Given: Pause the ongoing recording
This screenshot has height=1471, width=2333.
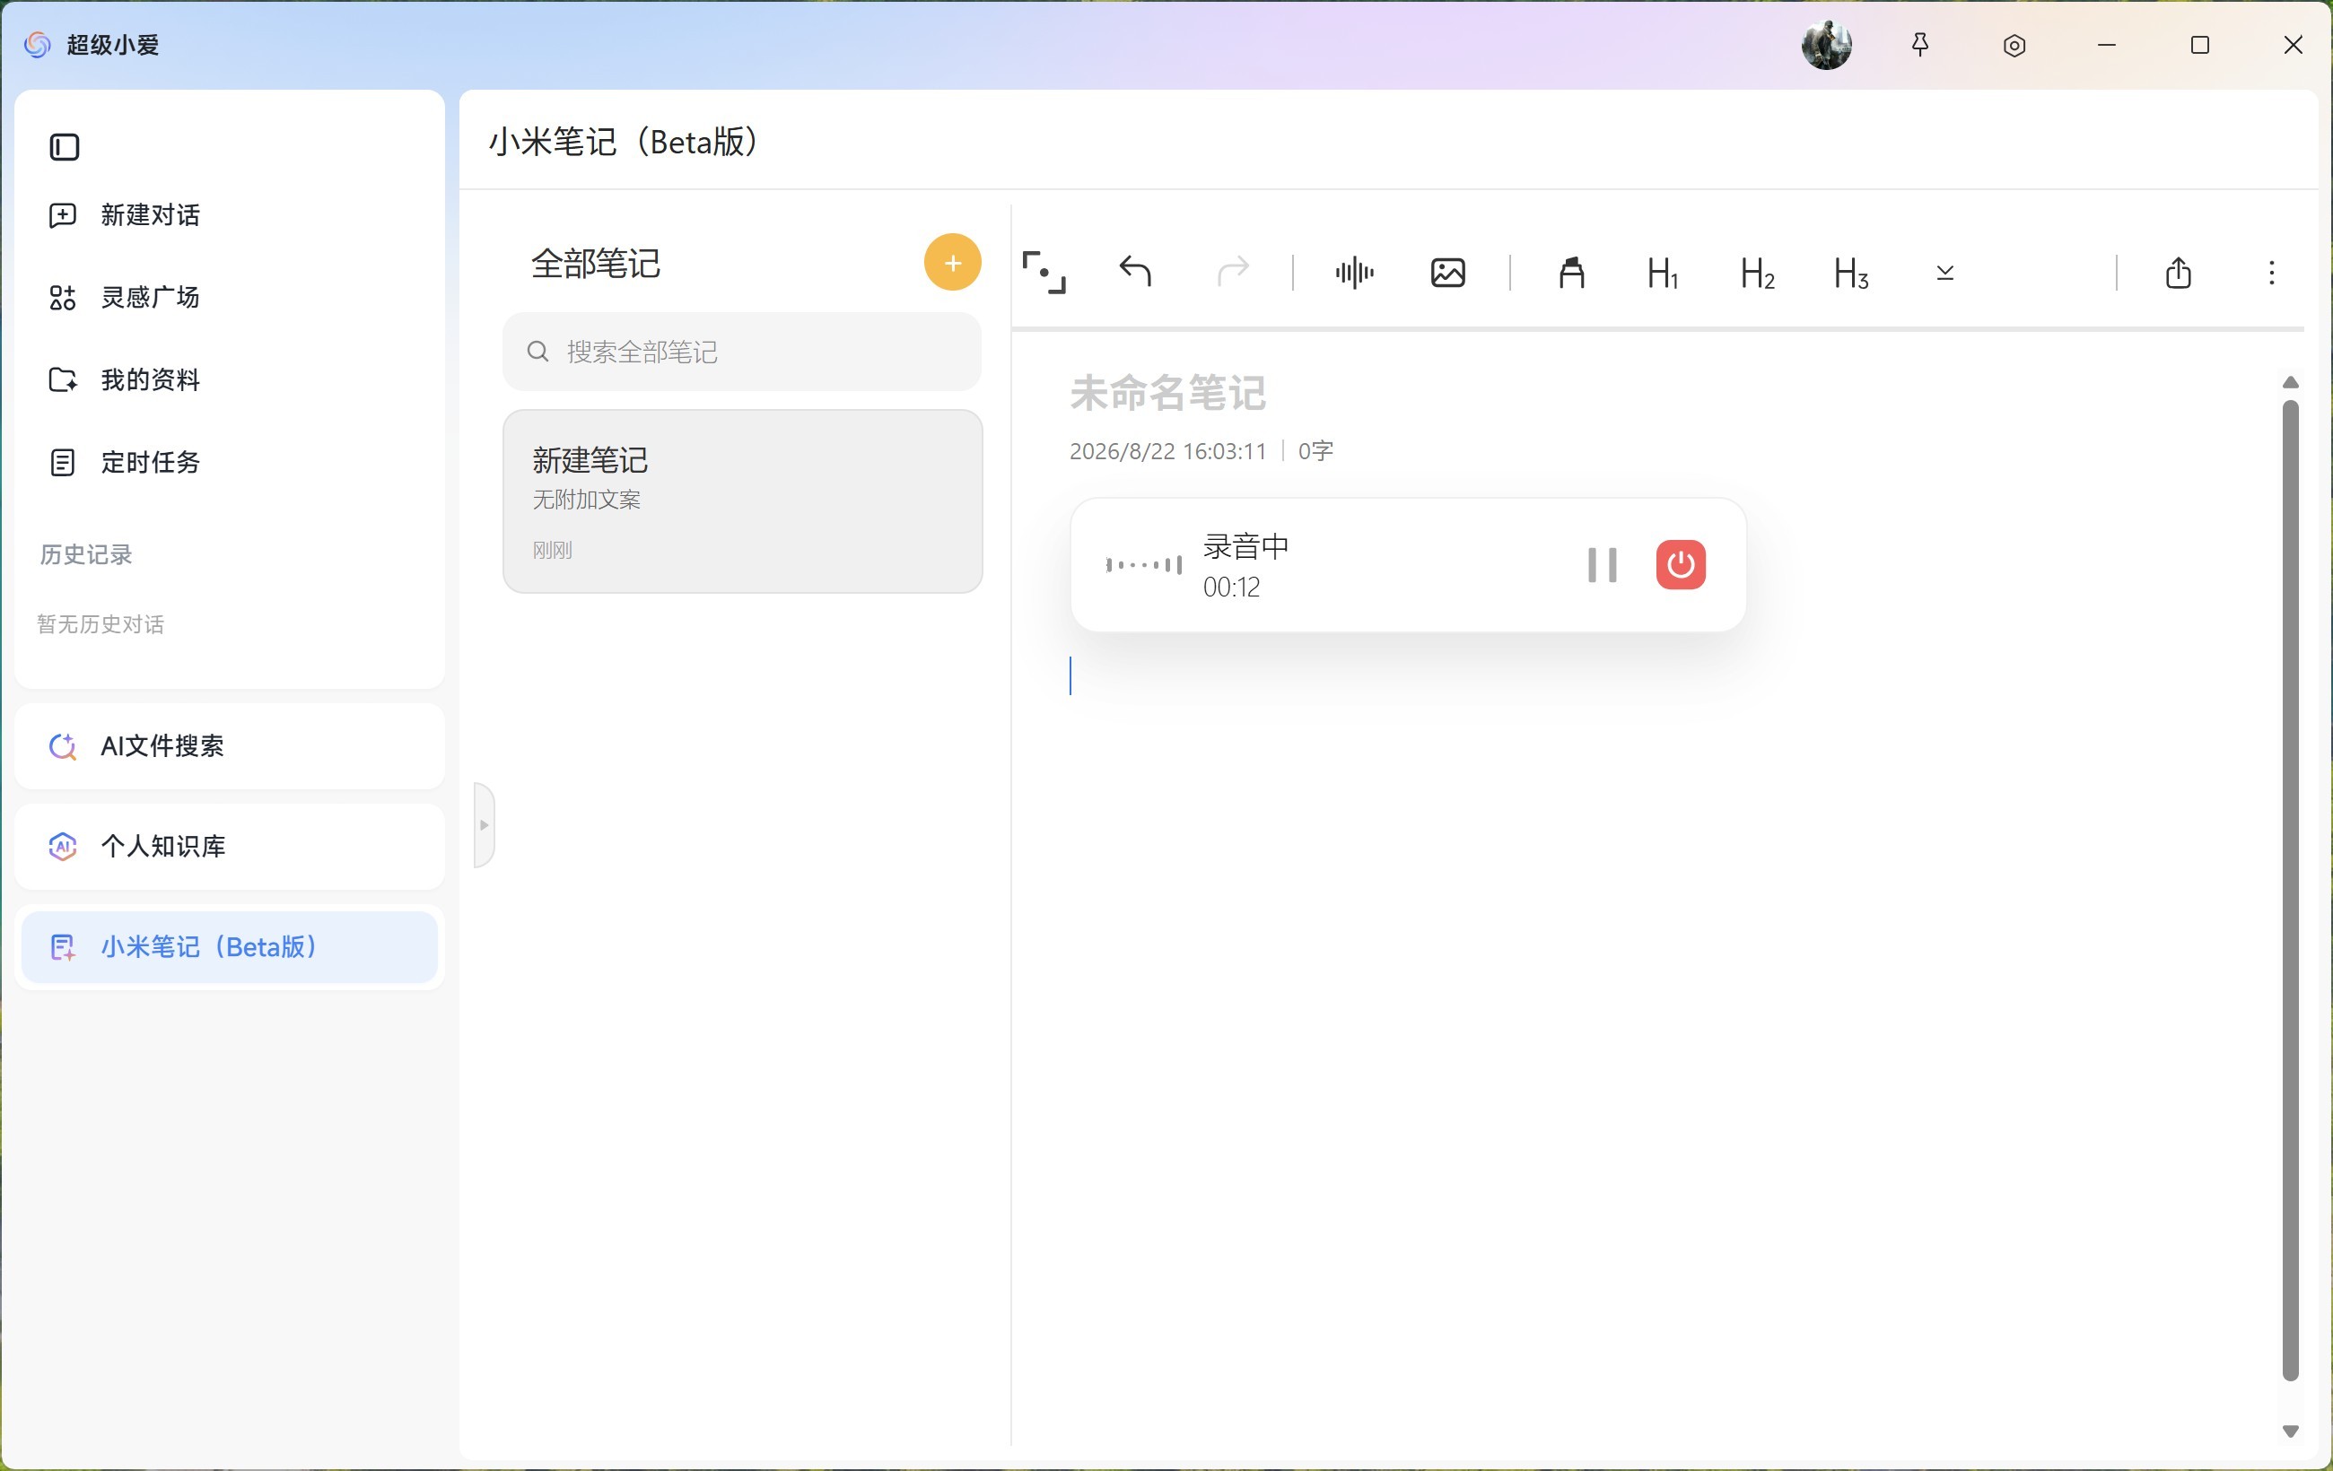Looking at the screenshot, I should 1603,564.
